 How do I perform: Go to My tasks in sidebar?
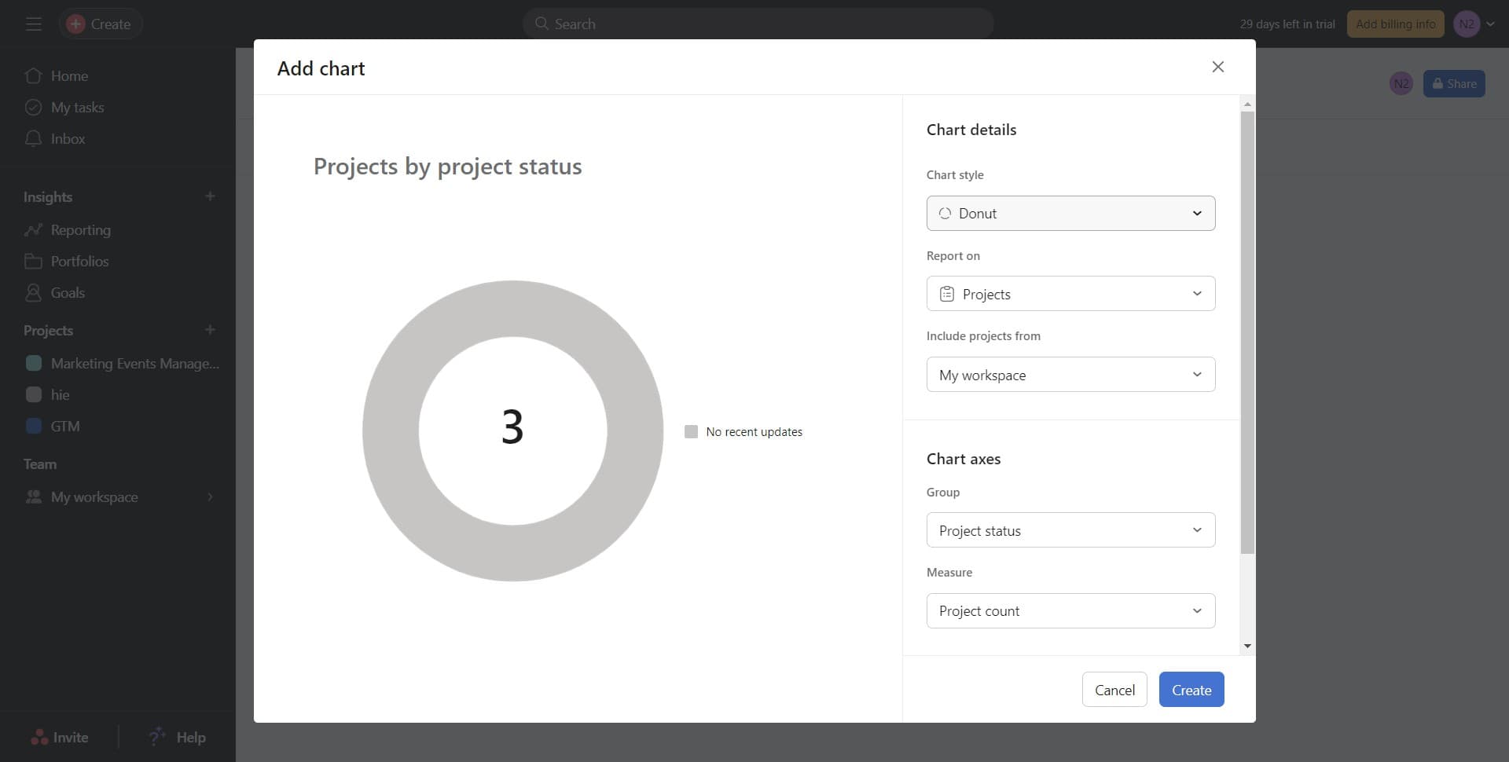coord(77,108)
